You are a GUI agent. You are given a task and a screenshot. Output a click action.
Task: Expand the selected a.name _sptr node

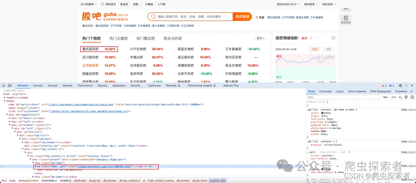(x=35, y=167)
